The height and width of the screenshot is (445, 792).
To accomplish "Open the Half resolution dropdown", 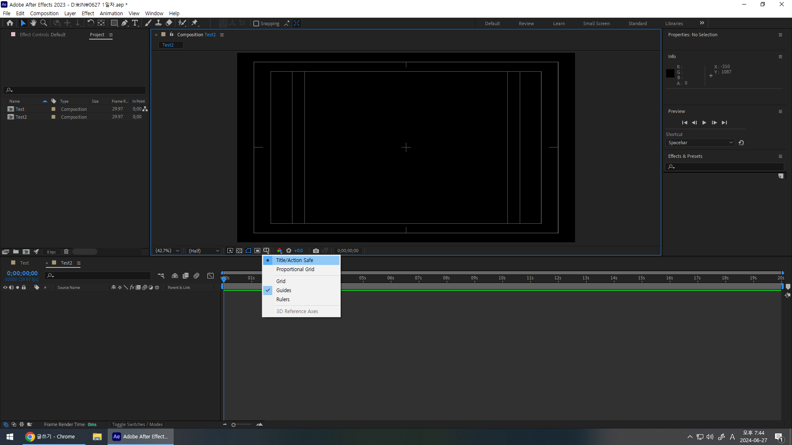I will (x=204, y=251).
